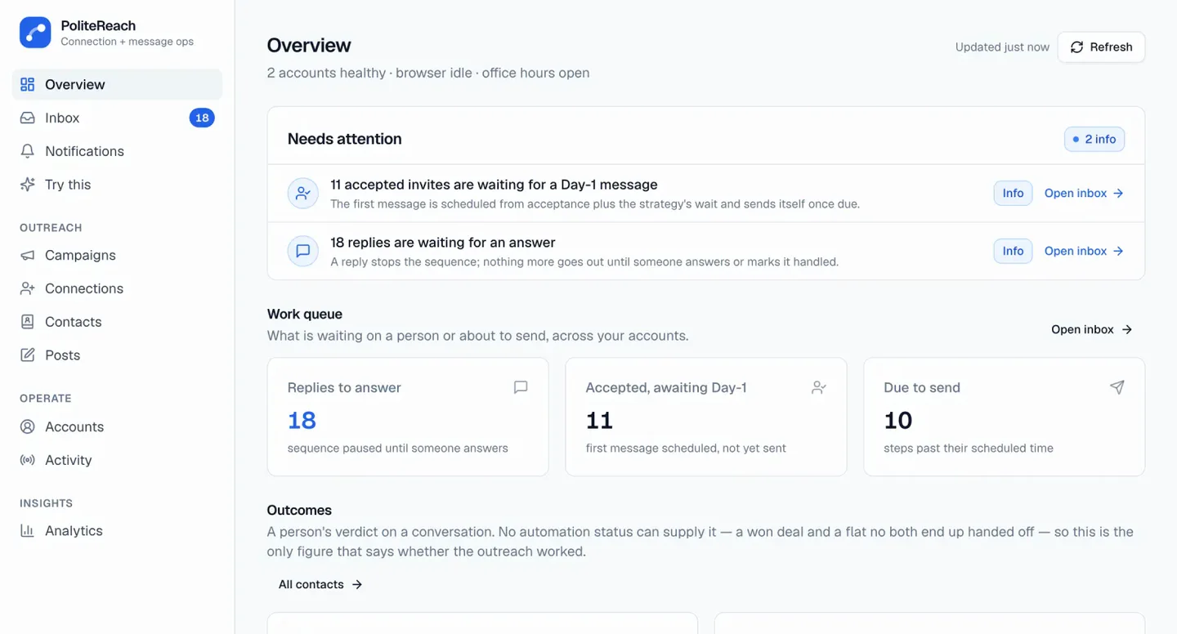This screenshot has height=634, width=1177.
Task: Open inbox for 18 replies row
Action: [x=1084, y=251]
